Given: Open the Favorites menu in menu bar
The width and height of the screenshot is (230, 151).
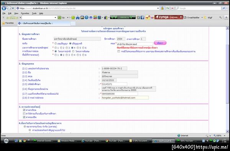Looking at the screenshot, I should (25, 13).
